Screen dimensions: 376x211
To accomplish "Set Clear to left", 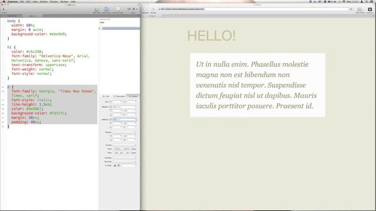I will tap(116, 152).
